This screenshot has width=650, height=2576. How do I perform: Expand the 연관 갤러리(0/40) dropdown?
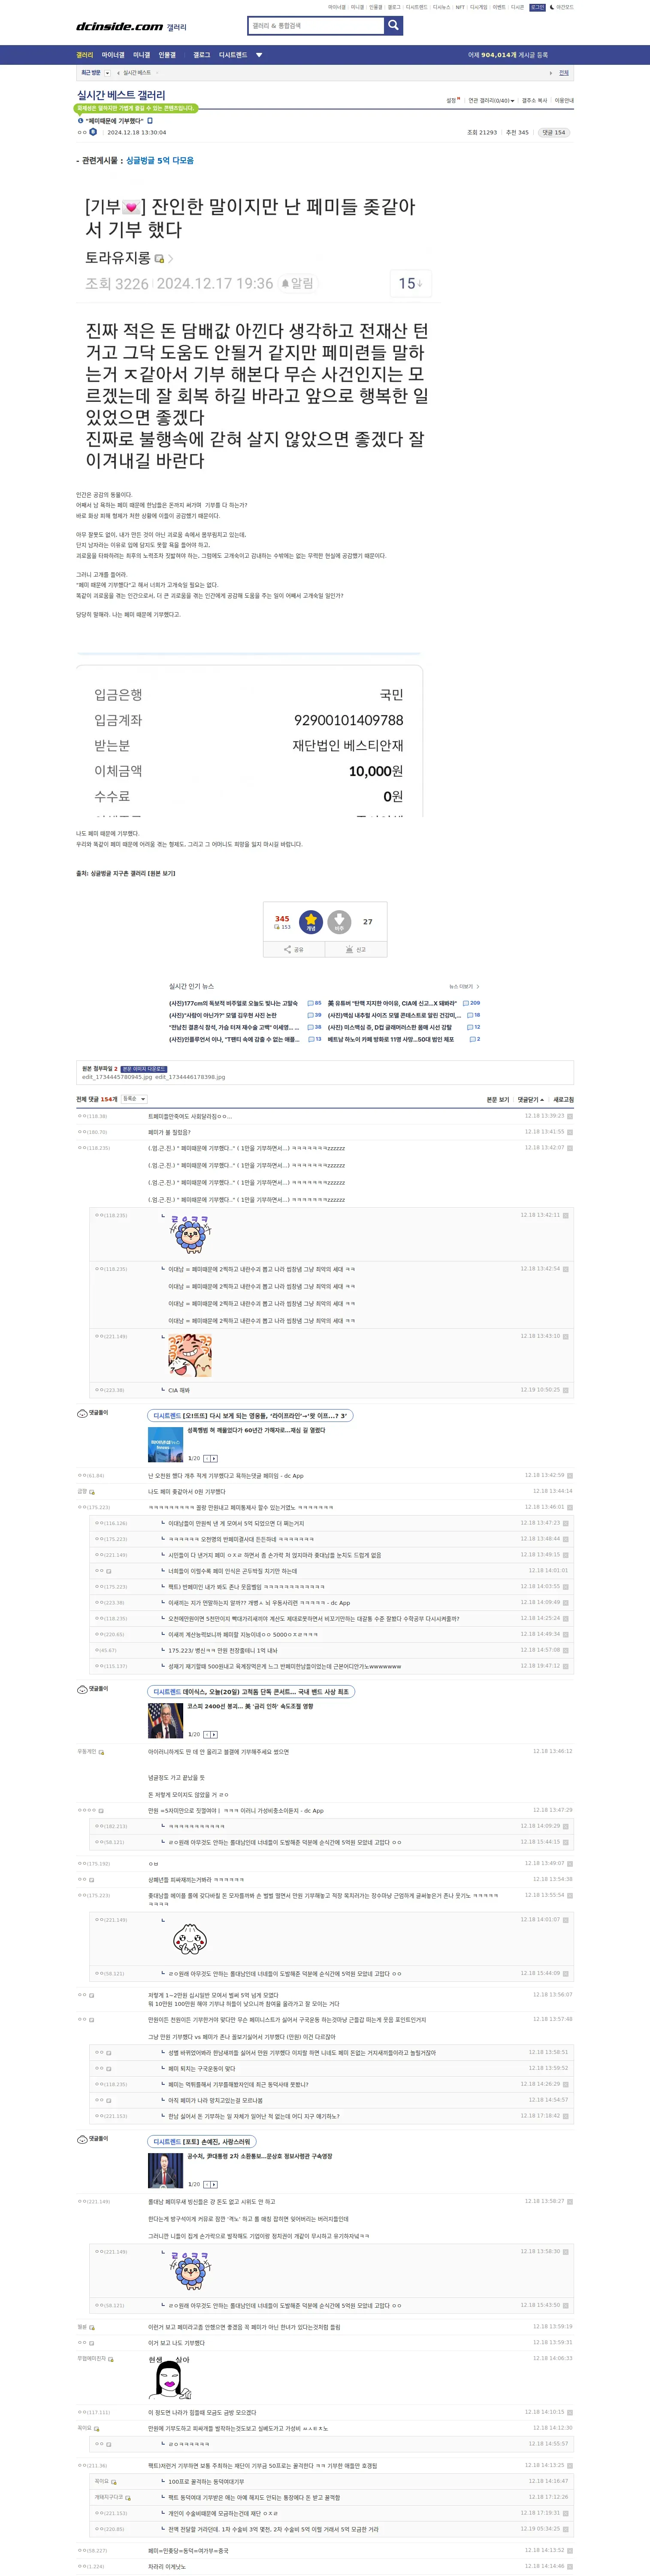point(492,100)
